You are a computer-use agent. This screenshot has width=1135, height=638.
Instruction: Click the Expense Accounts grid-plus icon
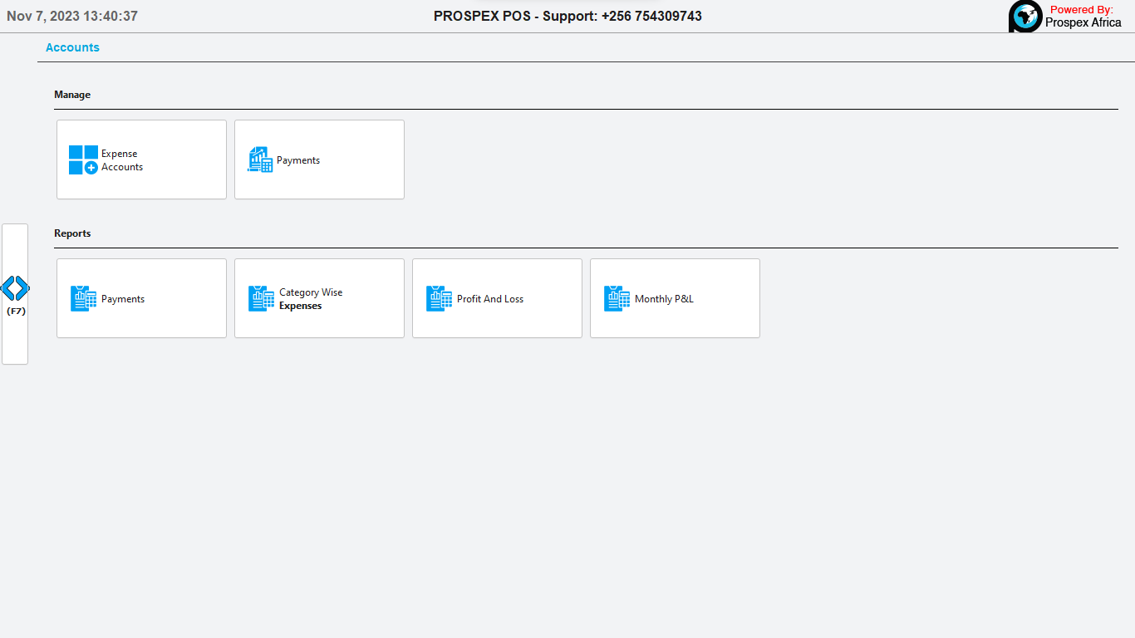83,159
